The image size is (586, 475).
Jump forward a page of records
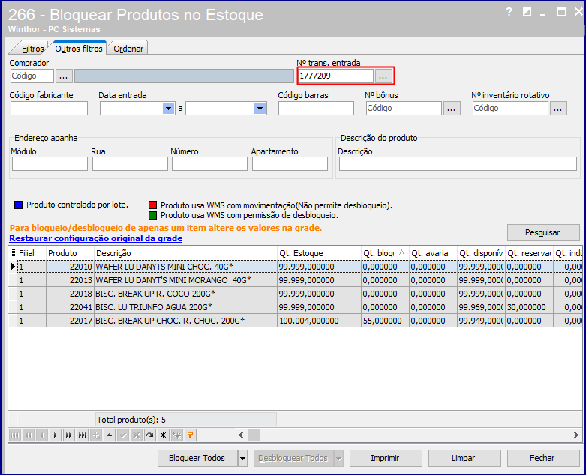click(69, 435)
